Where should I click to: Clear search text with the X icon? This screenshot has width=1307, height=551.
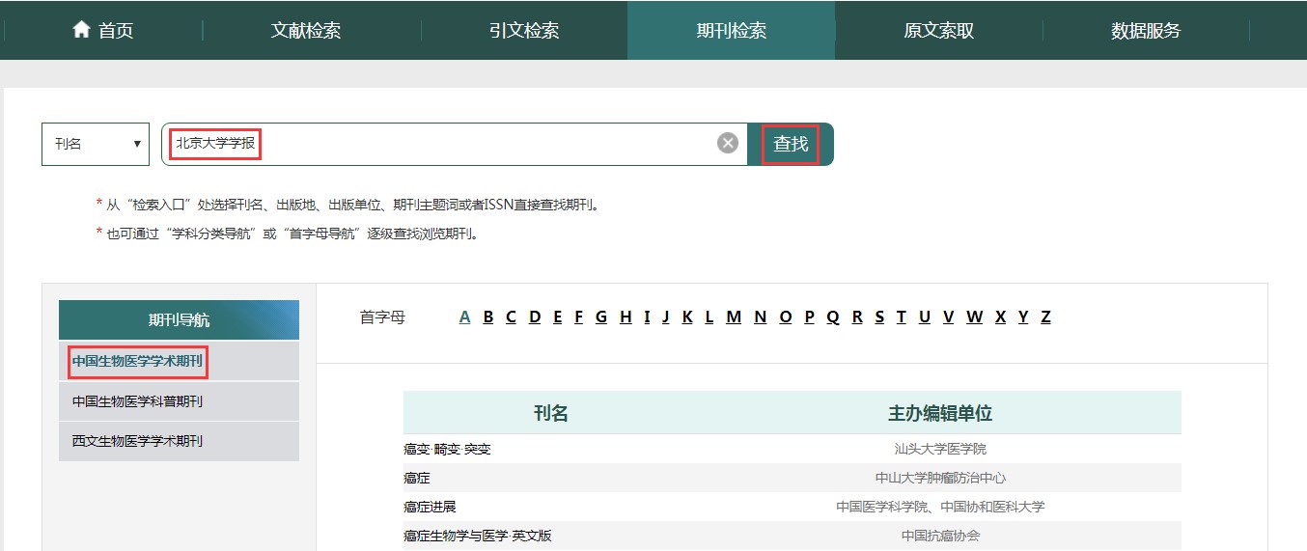(x=728, y=144)
